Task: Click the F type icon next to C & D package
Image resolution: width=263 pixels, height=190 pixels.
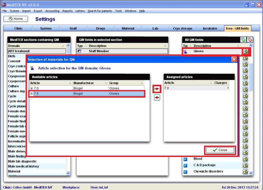Action: (185, 165)
